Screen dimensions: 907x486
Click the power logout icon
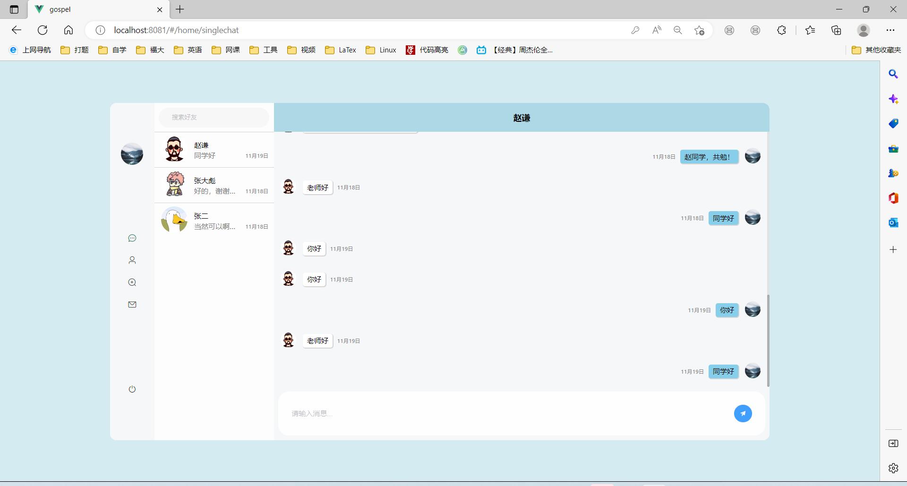point(132,389)
